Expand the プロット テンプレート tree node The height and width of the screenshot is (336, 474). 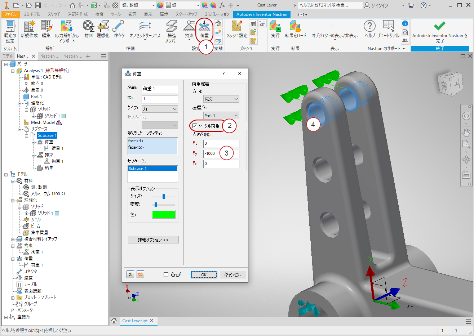coord(13,297)
